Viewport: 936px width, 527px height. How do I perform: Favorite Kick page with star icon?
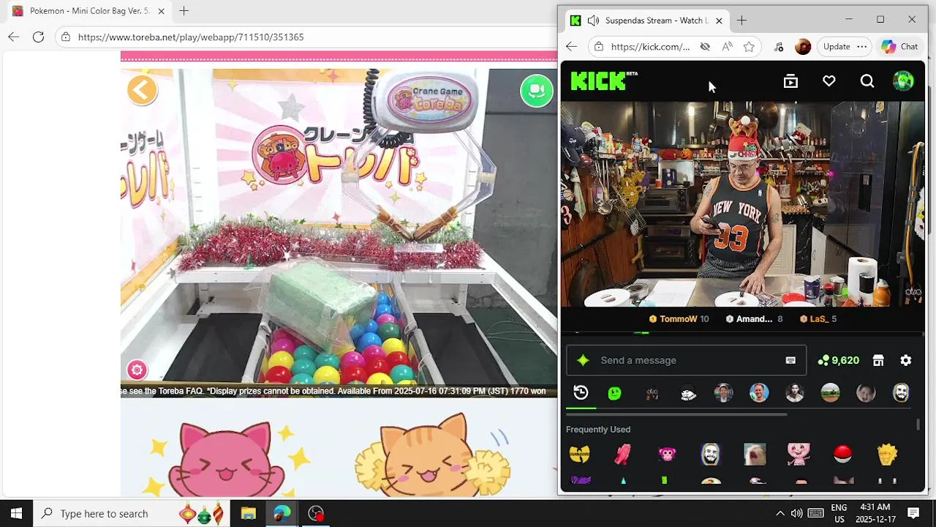(749, 47)
